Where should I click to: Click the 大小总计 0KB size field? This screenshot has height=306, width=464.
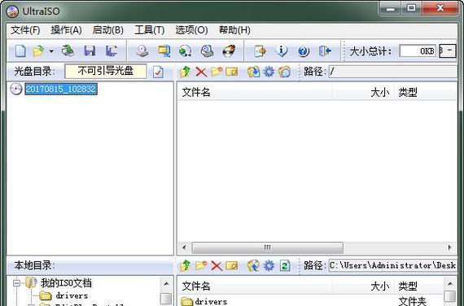(418, 51)
